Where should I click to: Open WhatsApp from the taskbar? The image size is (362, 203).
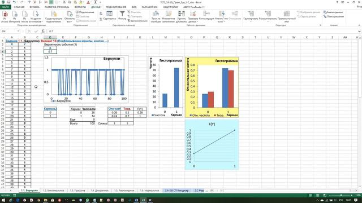pyautogui.click(x=87, y=200)
